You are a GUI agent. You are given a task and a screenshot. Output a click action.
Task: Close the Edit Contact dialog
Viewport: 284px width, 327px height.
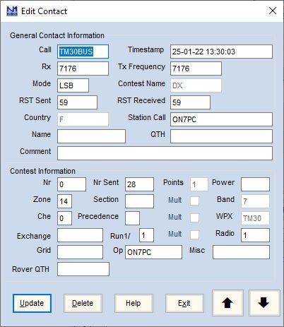pos(273,11)
